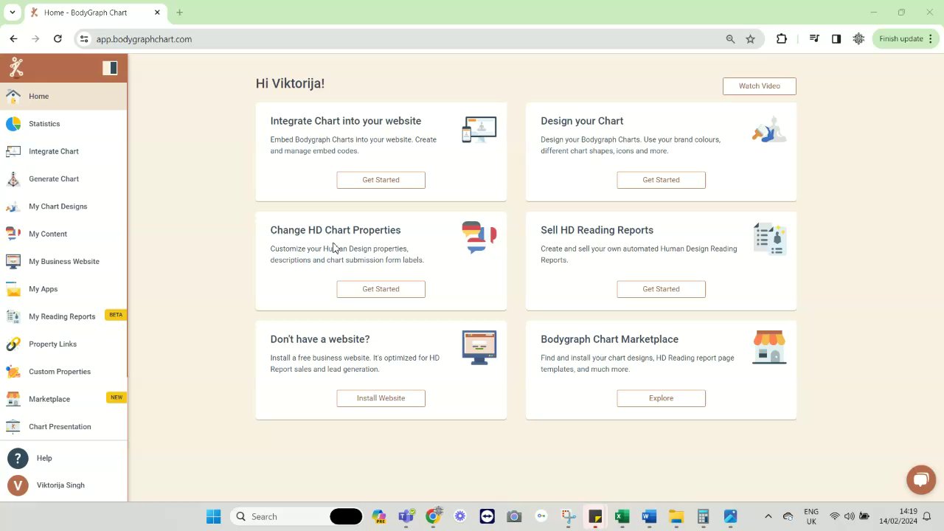Open Chrome from the taskbar
This screenshot has height=531, width=944.
(x=434, y=516)
